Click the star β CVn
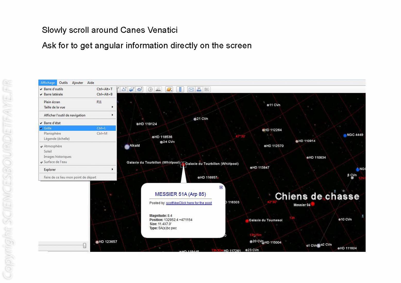Screen dimensions: 401x283 [352, 178]
